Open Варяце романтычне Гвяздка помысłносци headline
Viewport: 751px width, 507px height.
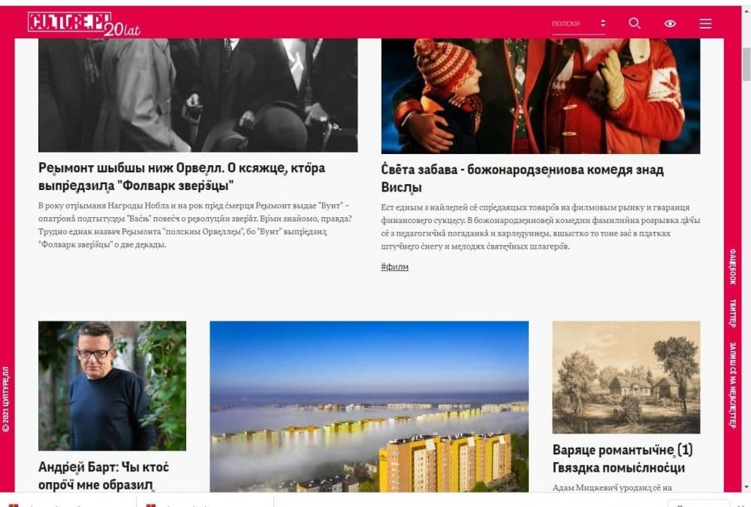(623, 459)
